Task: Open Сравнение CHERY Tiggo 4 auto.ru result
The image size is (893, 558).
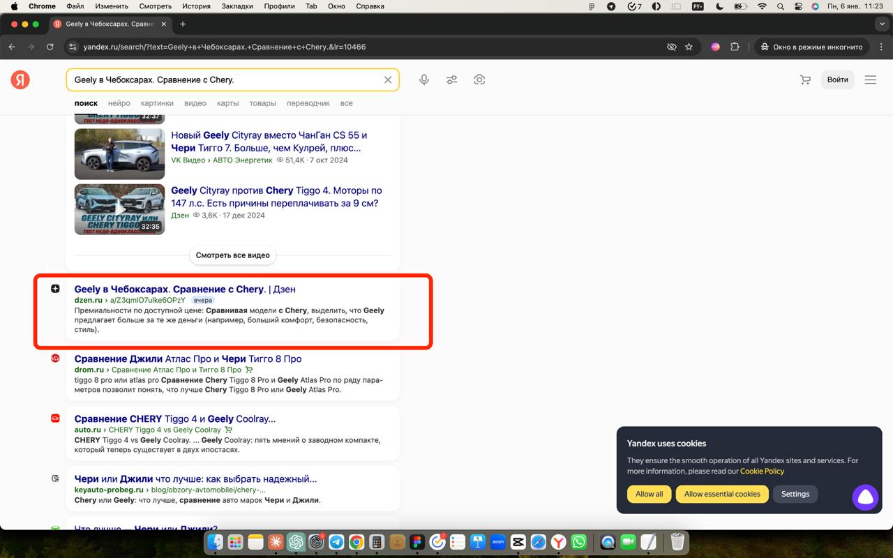Action: tap(175, 418)
